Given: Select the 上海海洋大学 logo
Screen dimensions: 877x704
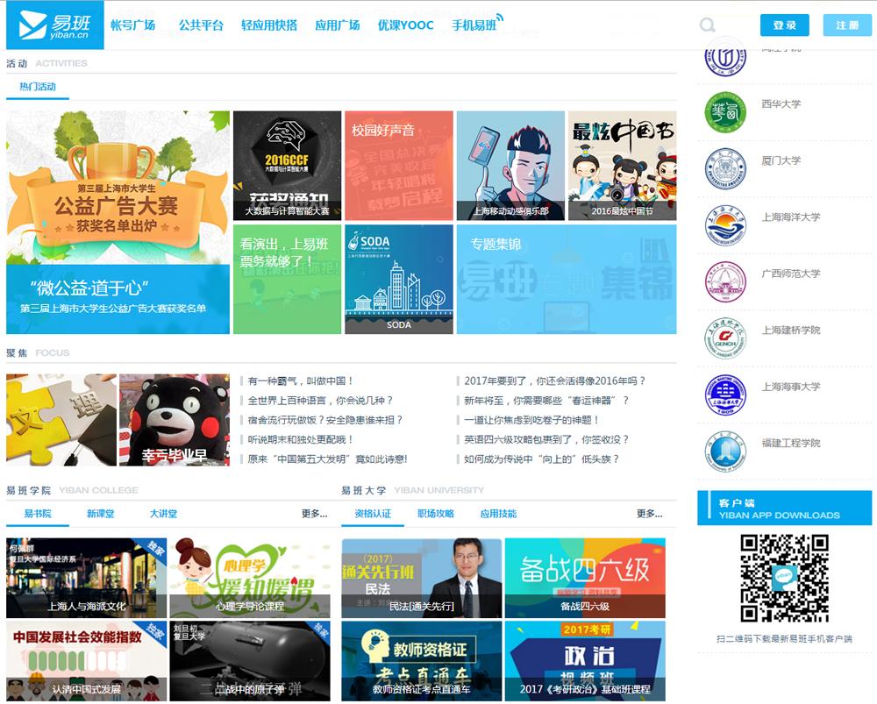Looking at the screenshot, I should click(725, 224).
